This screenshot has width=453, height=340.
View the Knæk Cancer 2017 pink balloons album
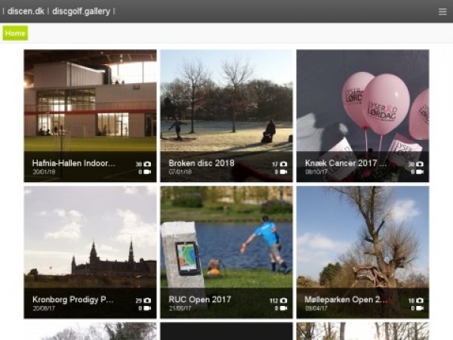(x=362, y=98)
